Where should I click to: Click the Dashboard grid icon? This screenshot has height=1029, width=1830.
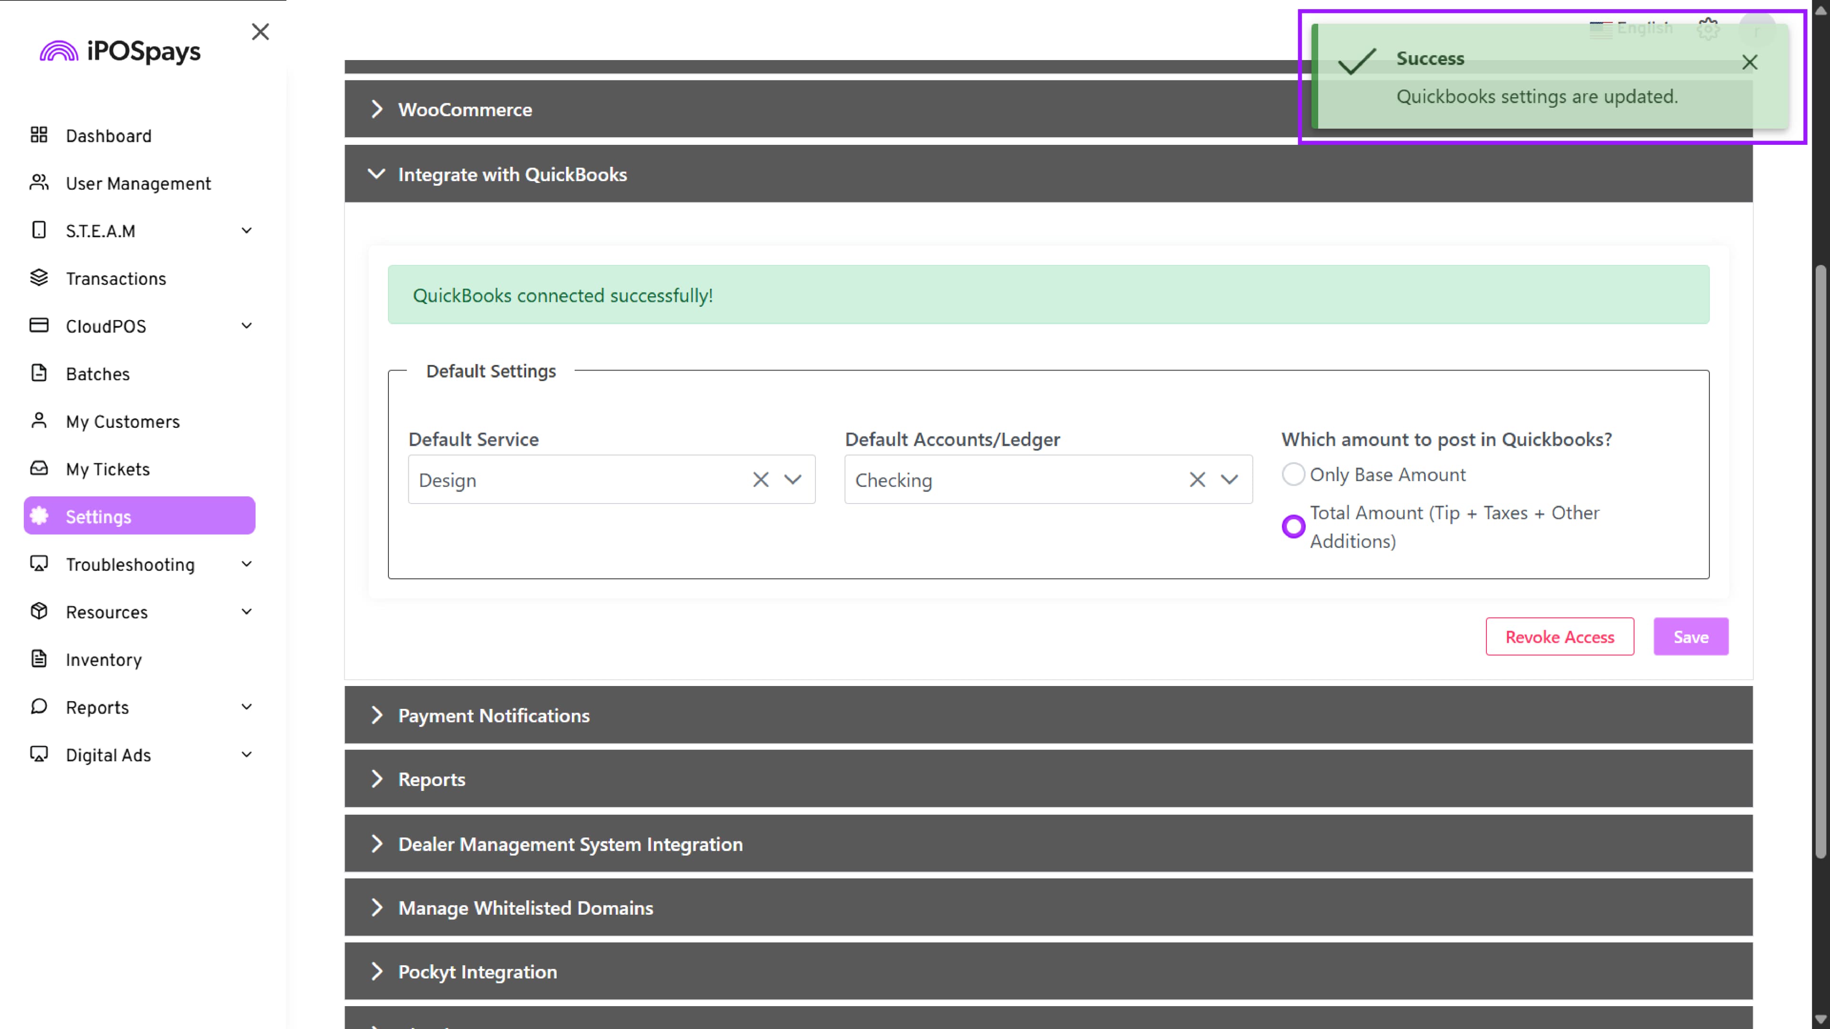tap(39, 135)
